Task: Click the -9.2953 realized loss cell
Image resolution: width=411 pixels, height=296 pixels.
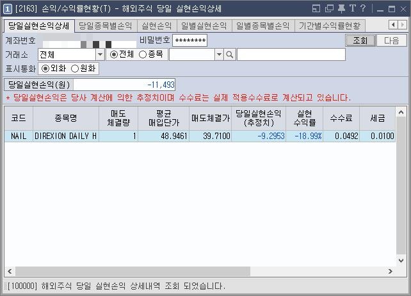Action: point(259,136)
